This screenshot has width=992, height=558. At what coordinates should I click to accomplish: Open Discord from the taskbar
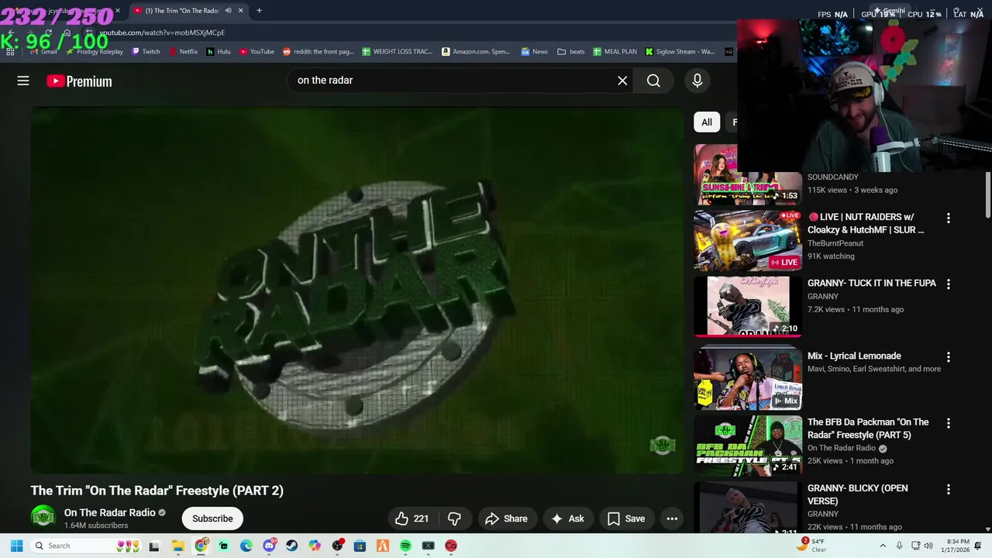click(x=269, y=546)
